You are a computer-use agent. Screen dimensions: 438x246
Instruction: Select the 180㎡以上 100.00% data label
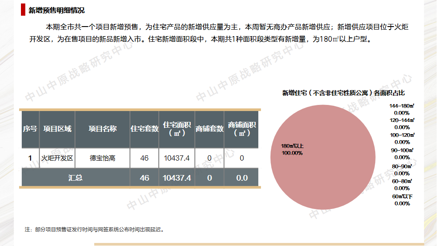(x=292, y=149)
